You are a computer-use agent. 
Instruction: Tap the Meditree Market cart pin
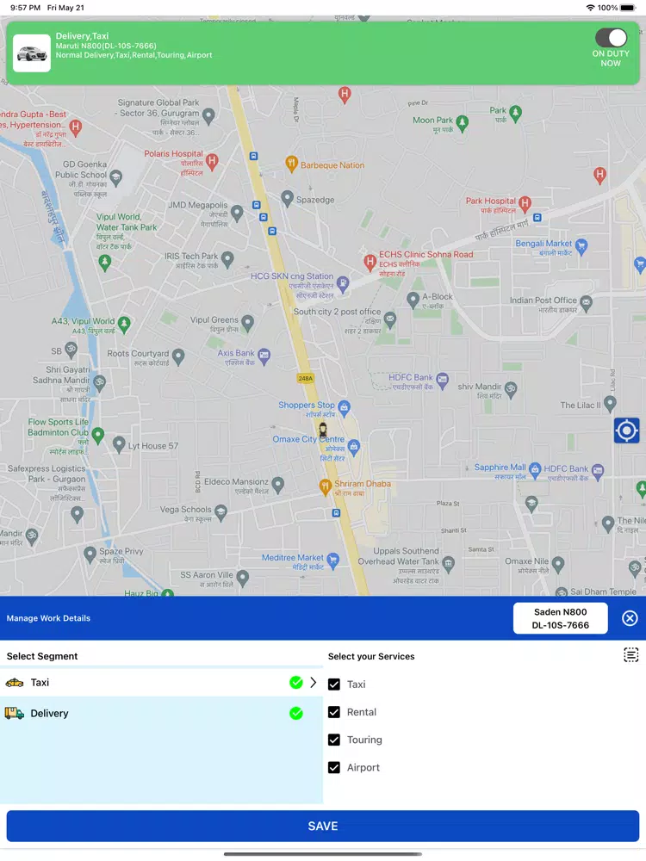332,561
